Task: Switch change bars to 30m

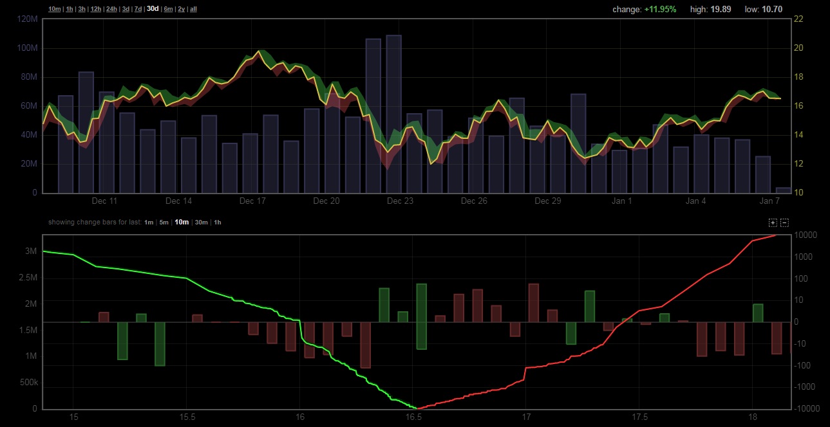Action: click(x=201, y=223)
